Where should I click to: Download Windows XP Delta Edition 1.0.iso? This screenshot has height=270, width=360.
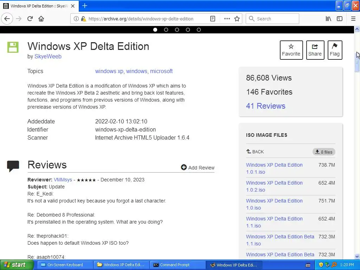click(x=274, y=204)
